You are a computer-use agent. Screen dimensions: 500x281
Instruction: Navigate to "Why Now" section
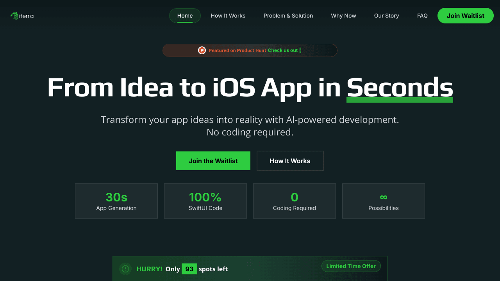coord(343,16)
